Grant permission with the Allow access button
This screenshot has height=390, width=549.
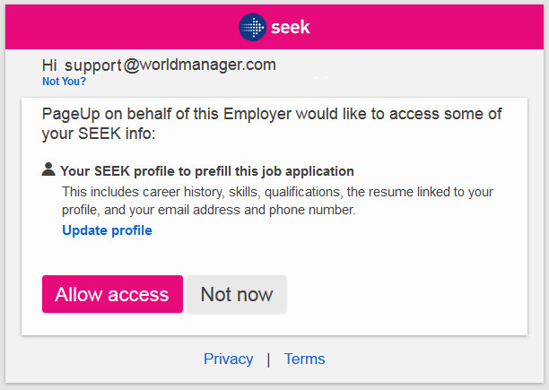[x=112, y=294]
